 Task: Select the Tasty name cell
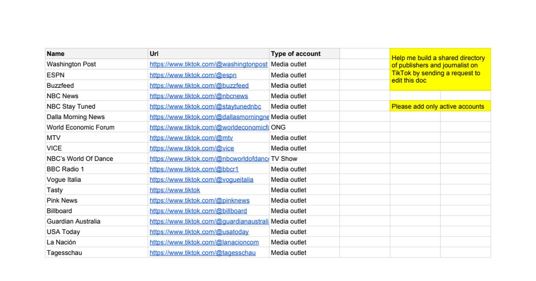(96, 190)
